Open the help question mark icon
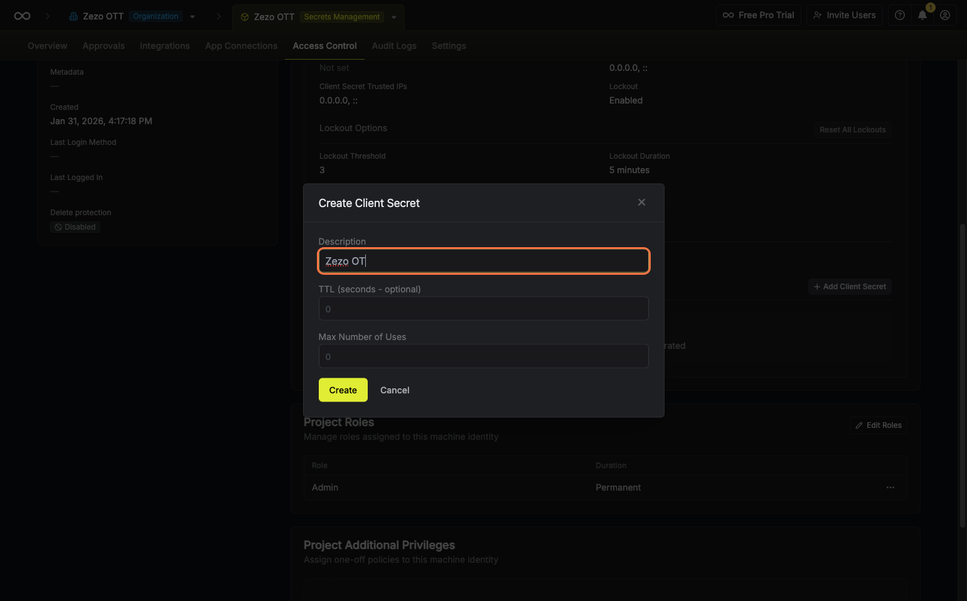Screen dimensions: 967x601 pyautogui.click(x=900, y=15)
